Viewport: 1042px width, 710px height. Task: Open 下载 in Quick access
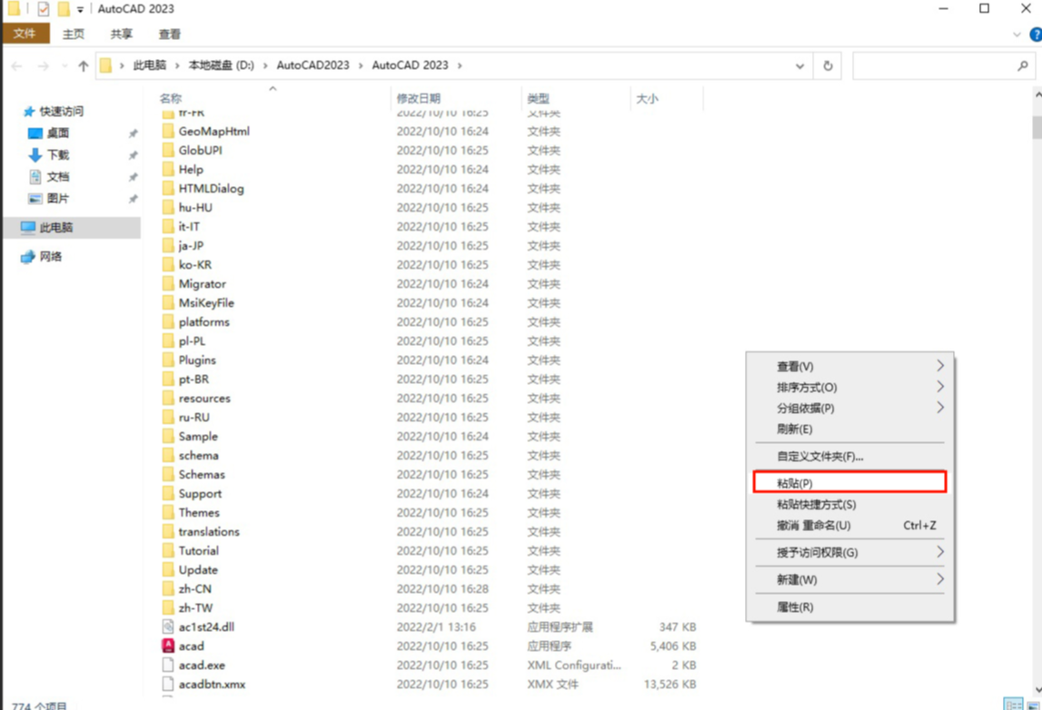pyautogui.click(x=57, y=155)
